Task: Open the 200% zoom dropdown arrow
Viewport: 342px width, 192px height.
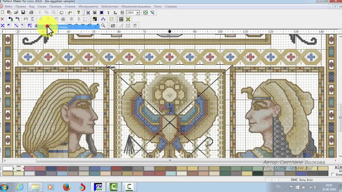Action: (x=138, y=13)
